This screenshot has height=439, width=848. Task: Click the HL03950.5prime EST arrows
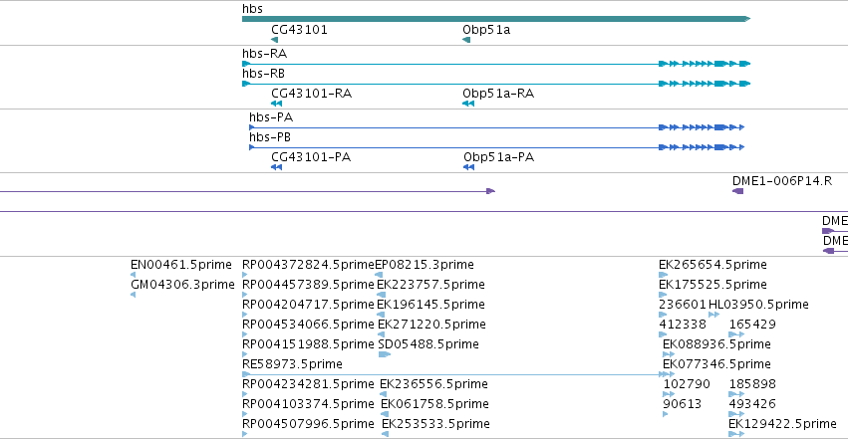click(713, 315)
